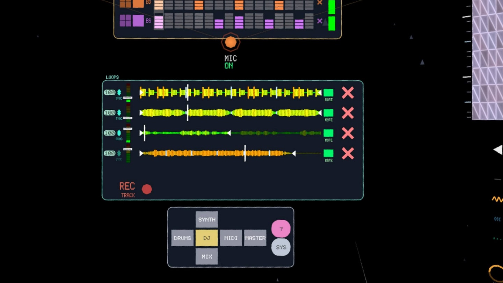
Task: Click the start triangle marker of the second loop
Action: tap(141, 113)
